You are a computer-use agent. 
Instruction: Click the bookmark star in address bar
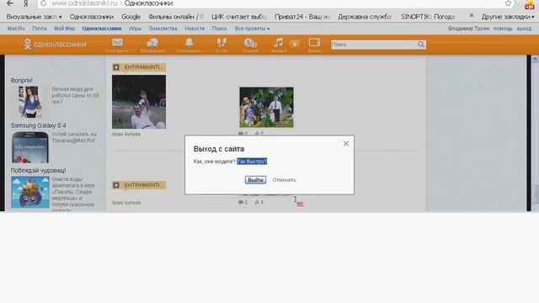coord(508,3)
